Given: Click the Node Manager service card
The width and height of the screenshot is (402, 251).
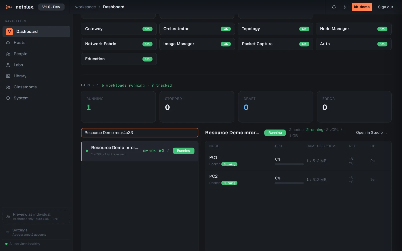Looking at the screenshot, I should (354, 29).
